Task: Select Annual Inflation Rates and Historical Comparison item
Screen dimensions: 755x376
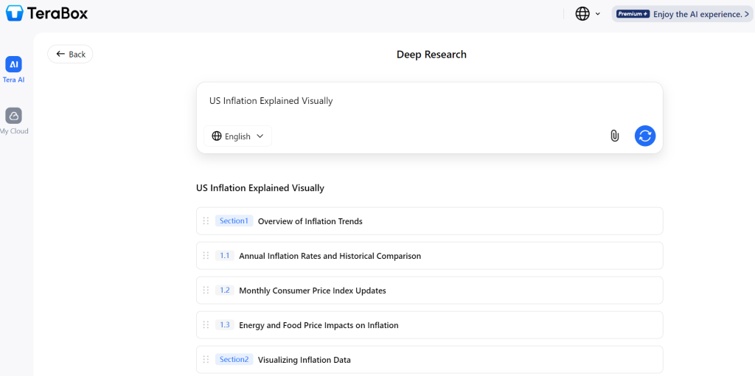Action: [x=330, y=256]
